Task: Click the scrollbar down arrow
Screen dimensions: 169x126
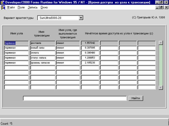Action: tap(161, 88)
